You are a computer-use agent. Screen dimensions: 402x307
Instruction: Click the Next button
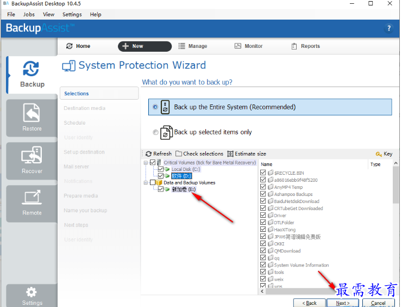(343, 303)
